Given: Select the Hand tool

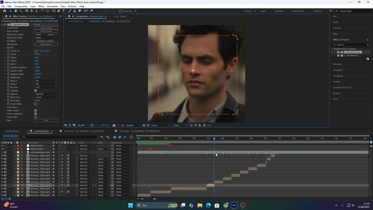Looking at the screenshot, I should [16, 11].
